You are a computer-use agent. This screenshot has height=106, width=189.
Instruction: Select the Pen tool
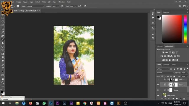tap(3, 65)
